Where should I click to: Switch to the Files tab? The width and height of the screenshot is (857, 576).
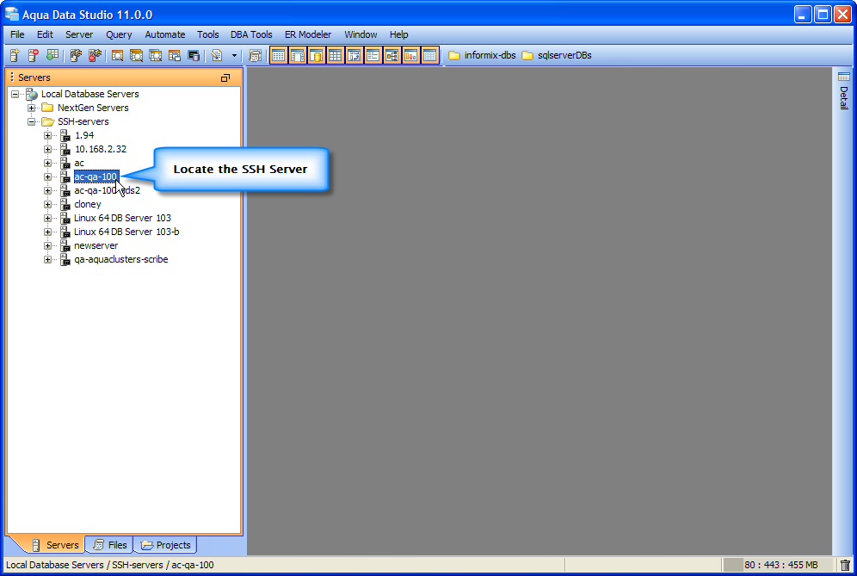pyautogui.click(x=111, y=545)
